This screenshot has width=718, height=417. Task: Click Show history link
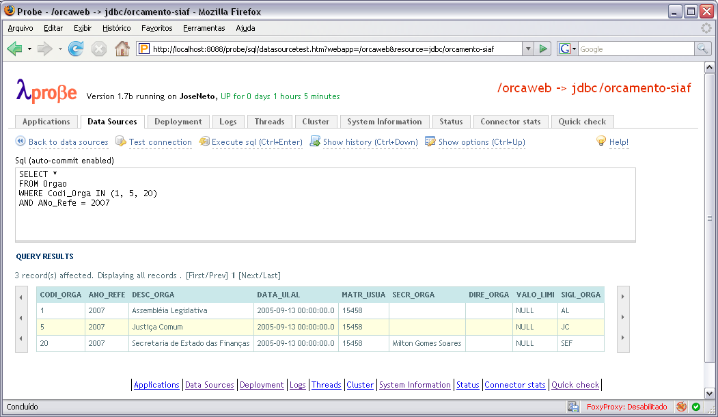click(x=370, y=142)
